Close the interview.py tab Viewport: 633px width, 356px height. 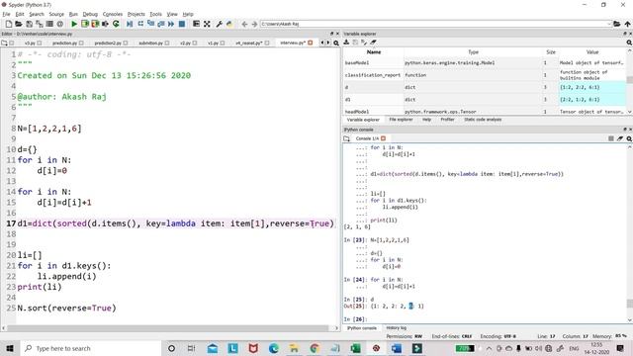310,43
